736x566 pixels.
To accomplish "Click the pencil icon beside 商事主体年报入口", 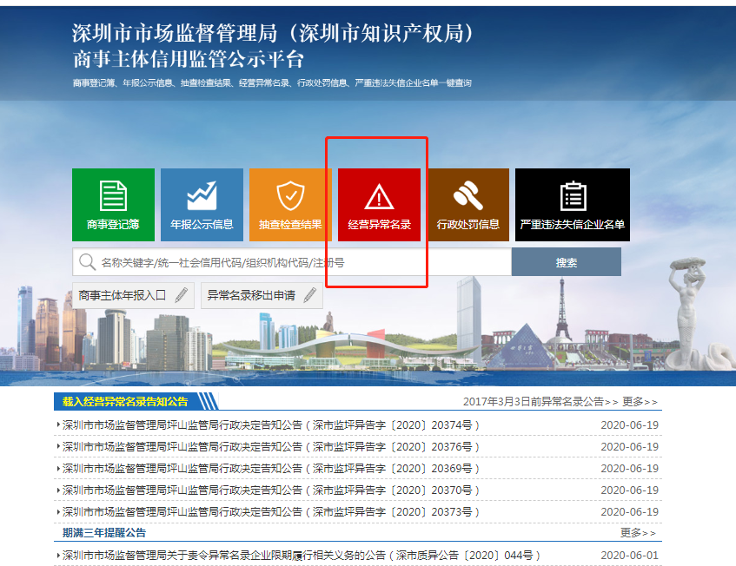I will coord(182,295).
